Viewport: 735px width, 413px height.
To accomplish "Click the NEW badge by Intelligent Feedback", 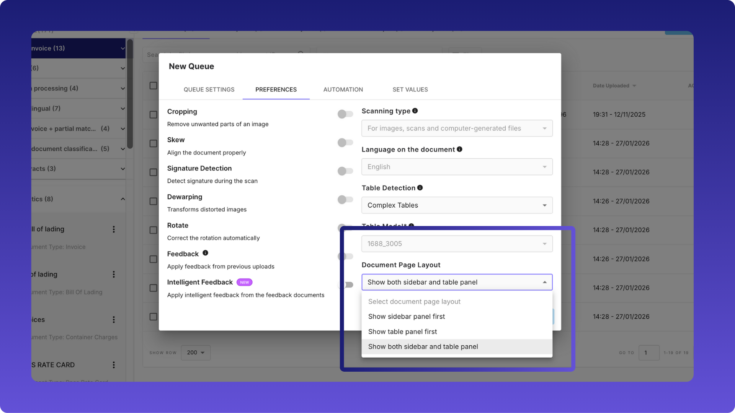I will [x=244, y=282].
